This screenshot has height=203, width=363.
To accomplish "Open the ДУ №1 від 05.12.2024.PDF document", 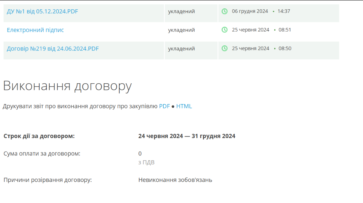I will [x=42, y=11].
